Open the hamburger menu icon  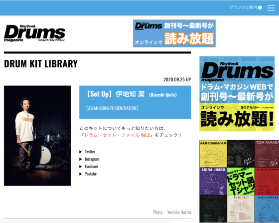pyautogui.click(x=271, y=8)
